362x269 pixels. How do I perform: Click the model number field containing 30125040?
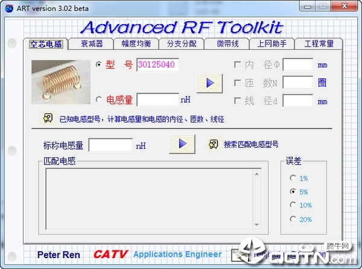(158, 65)
